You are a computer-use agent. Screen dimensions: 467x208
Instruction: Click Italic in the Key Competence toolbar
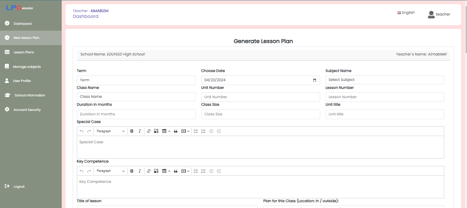(140, 171)
